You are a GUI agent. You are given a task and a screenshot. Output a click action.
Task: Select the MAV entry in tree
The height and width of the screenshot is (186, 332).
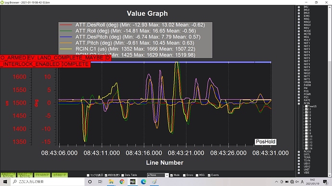[306, 28]
